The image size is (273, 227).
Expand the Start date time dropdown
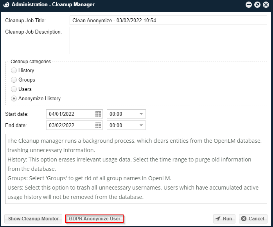click(x=141, y=114)
